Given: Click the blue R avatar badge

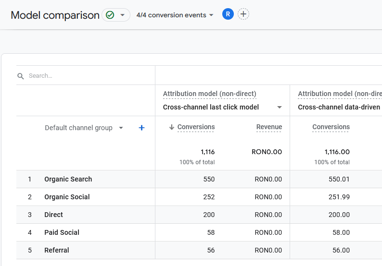Looking at the screenshot, I should click(x=228, y=14).
